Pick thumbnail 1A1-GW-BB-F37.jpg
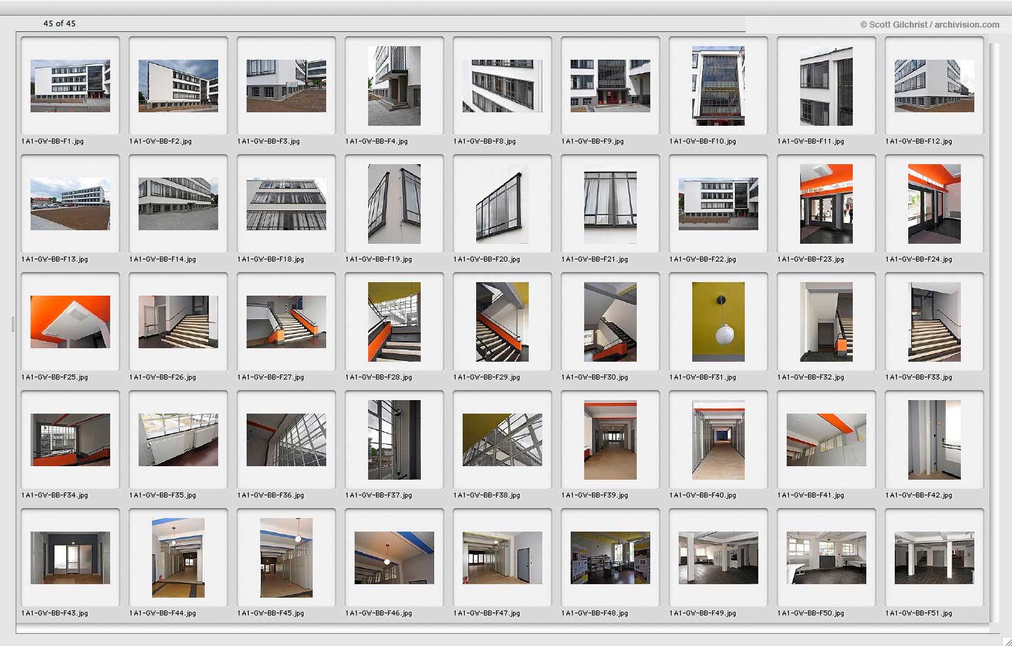 (394, 440)
